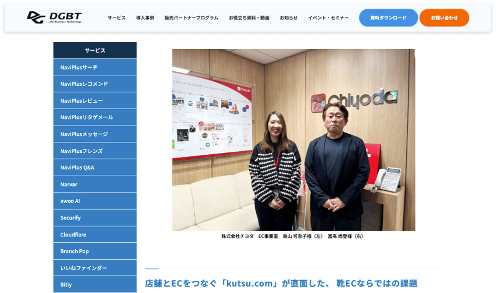
Task: Open NaviPlus Q&A sidebar link
Action: [x=95, y=168]
